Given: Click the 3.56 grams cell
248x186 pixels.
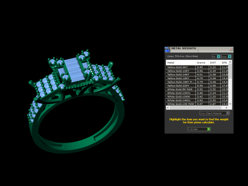Looking at the screenshot, I should (202, 71).
